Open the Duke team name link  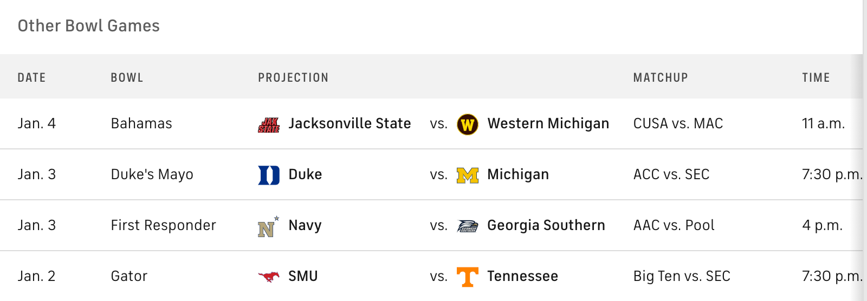[305, 174]
